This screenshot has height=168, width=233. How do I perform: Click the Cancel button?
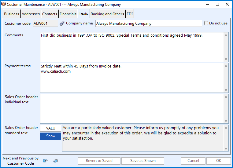193,161
